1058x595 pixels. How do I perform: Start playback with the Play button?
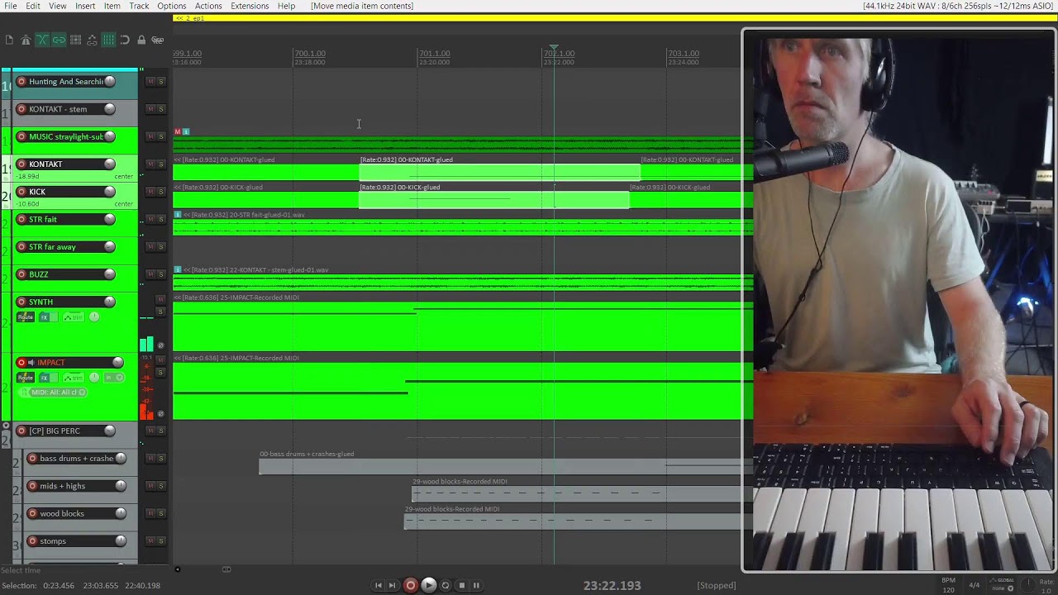coord(428,585)
